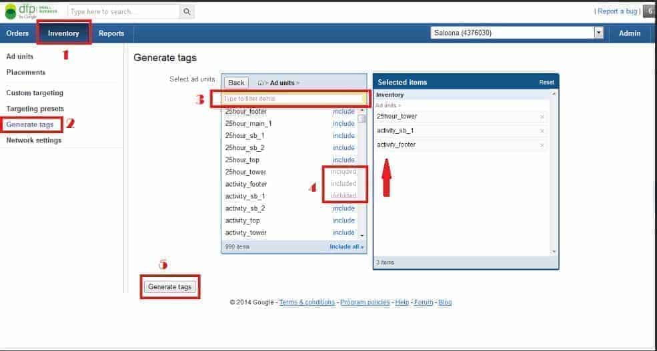Click the home icon in breadcrumb

tap(261, 83)
